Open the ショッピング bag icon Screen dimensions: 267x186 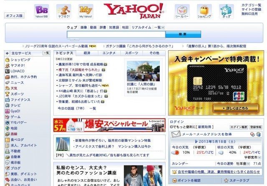coord(204,10)
